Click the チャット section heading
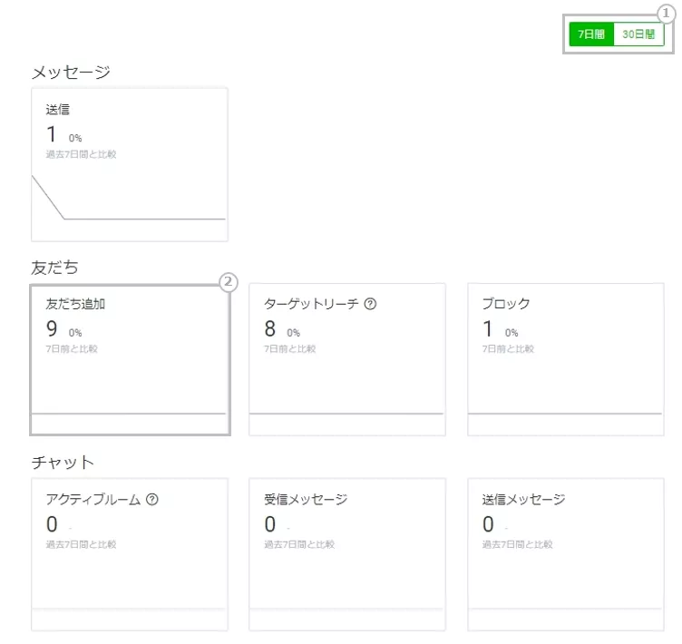The height and width of the screenshot is (644, 682). pos(63,463)
